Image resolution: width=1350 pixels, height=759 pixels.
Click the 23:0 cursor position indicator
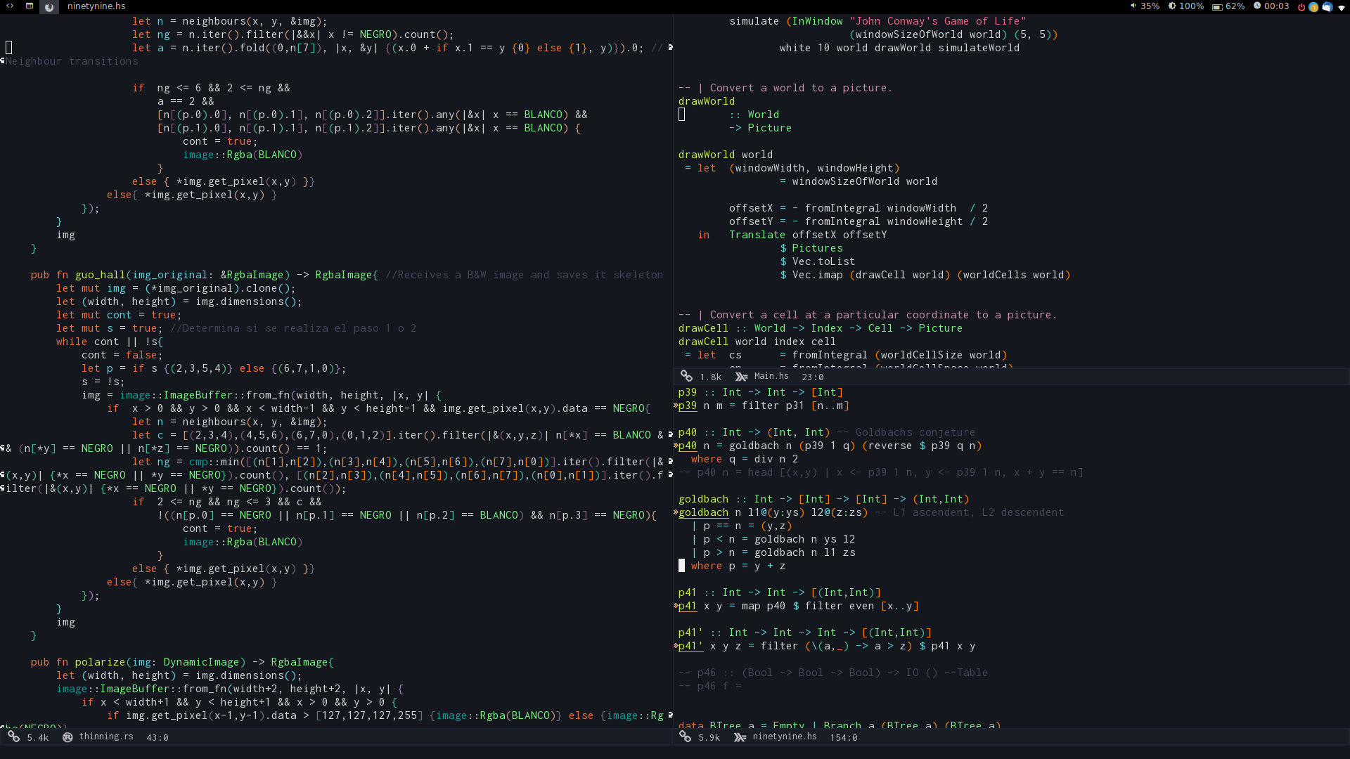click(813, 377)
